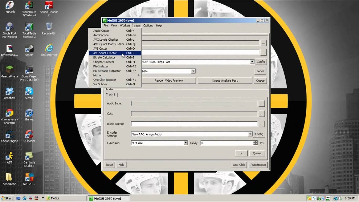Viewport: 359px width, 202px height.
Task: Open AIM desktop icon
Action: 9,158
